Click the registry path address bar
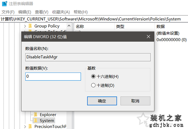 [x=94, y=19]
